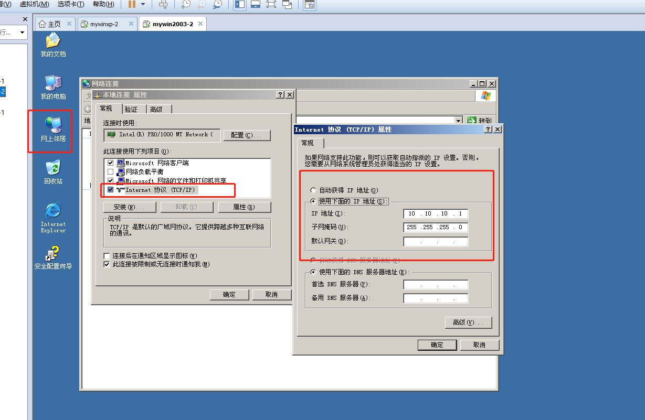Enable the 网络负载平衡 checkbox
Viewport: 645px width, 420px height.
110,171
